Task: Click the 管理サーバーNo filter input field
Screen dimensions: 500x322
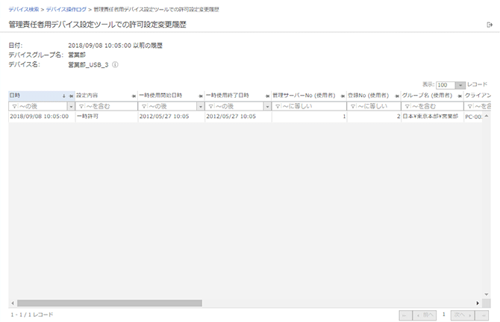Action: [x=310, y=106]
